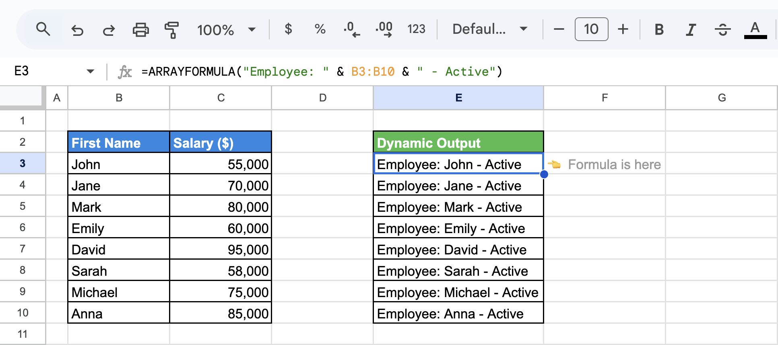
Task: Select column E header
Action: pyautogui.click(x=458, y=98)
